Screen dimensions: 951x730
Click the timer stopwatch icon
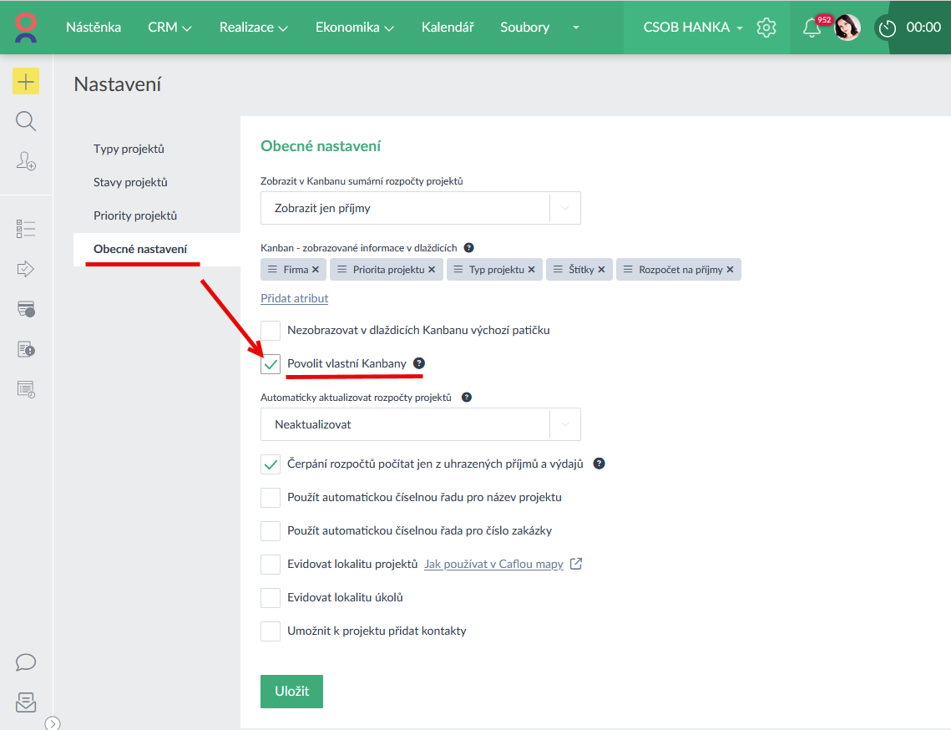point(887,28)
